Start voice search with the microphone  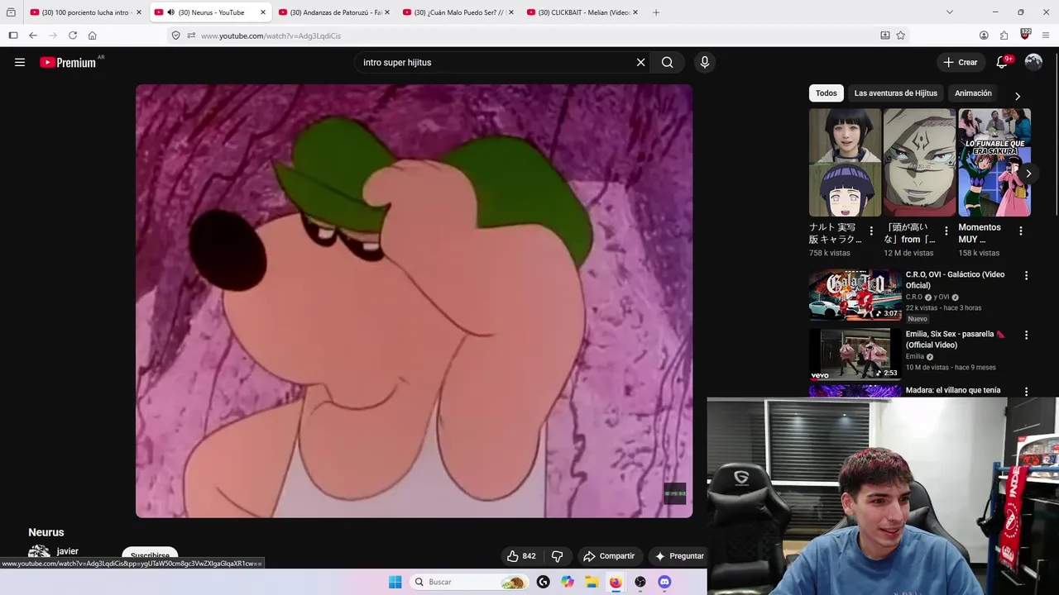pos(704,62)
